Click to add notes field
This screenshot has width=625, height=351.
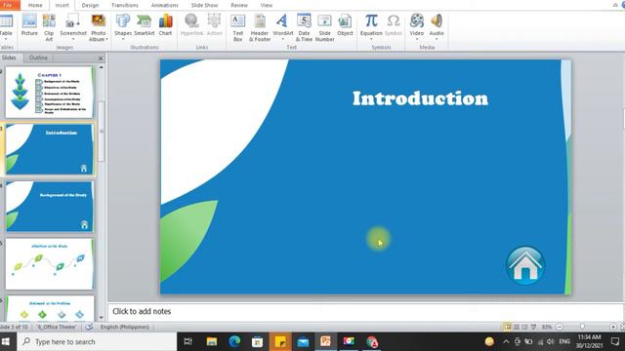click(x=364, y=312)
